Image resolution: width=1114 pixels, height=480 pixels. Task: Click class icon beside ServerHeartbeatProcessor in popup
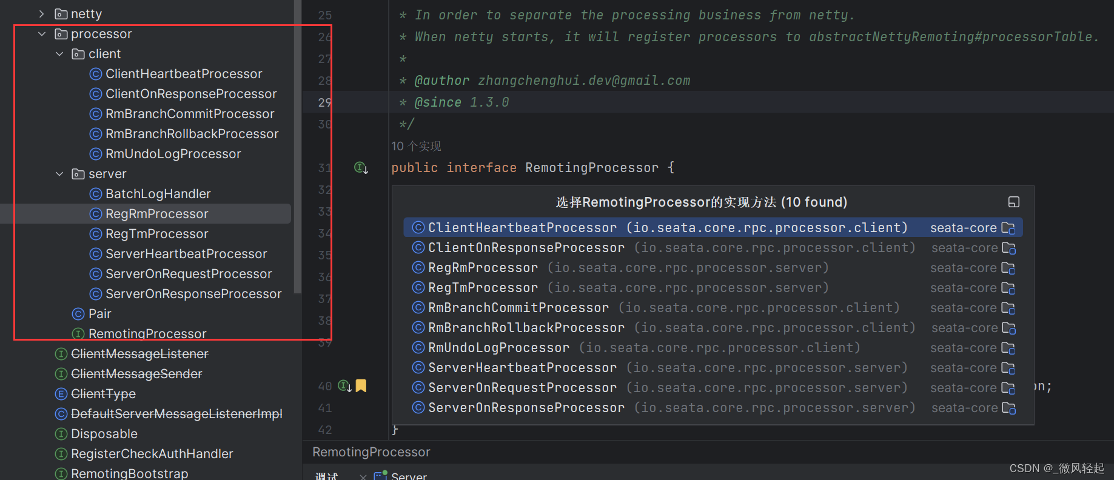(x=418, y=368)
